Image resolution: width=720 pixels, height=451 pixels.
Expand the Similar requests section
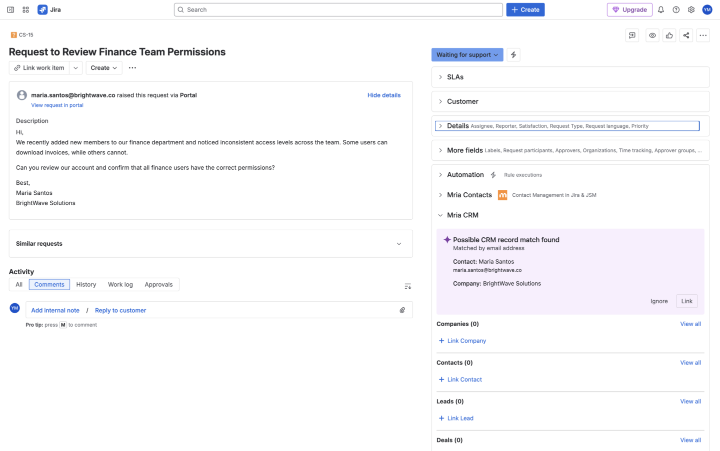point(398,244)
